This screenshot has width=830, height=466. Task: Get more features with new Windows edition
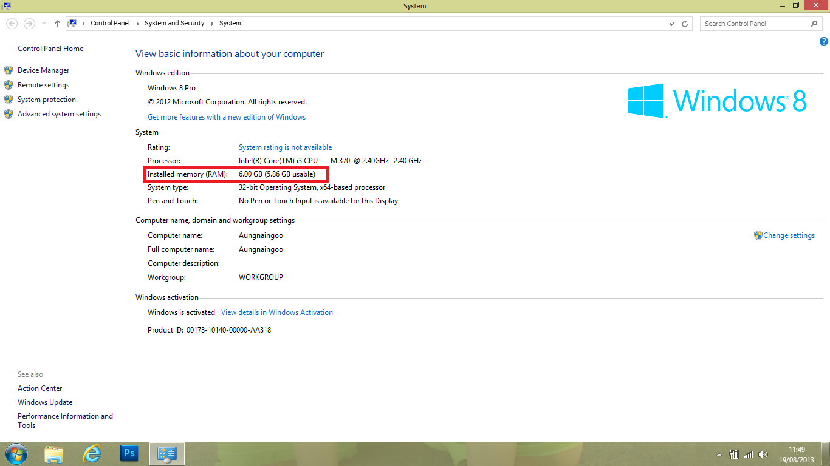(x=227, y=117)
